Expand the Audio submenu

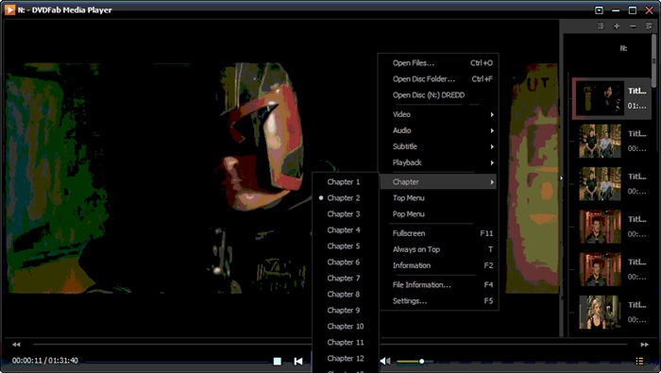pyautogui.click(x=438, y=130)
